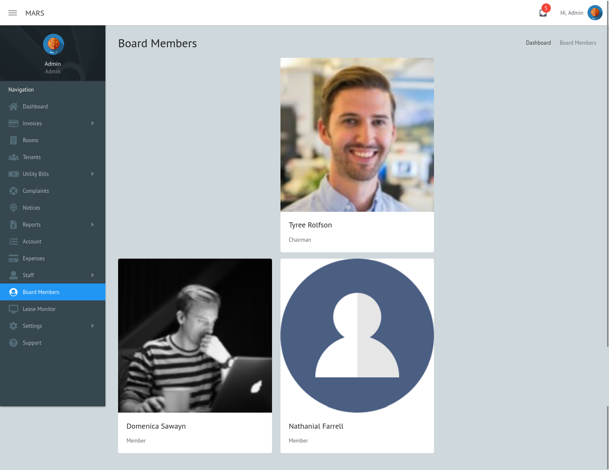Open the notifications inbox icon
This screenshot has width=609, height=470.
pos(543,13)
